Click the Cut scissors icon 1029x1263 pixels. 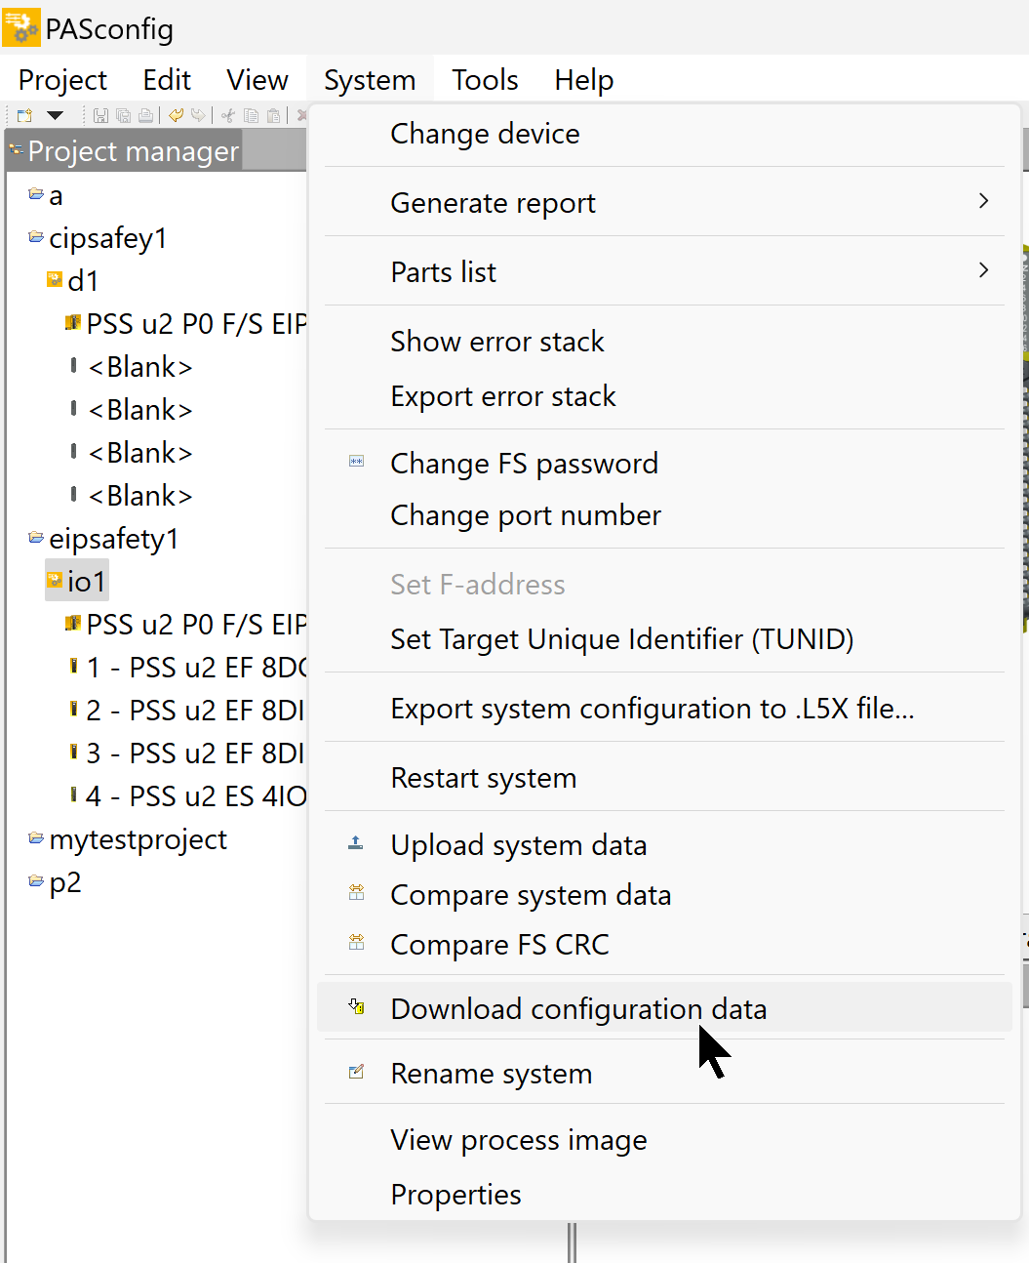point(228,115)
